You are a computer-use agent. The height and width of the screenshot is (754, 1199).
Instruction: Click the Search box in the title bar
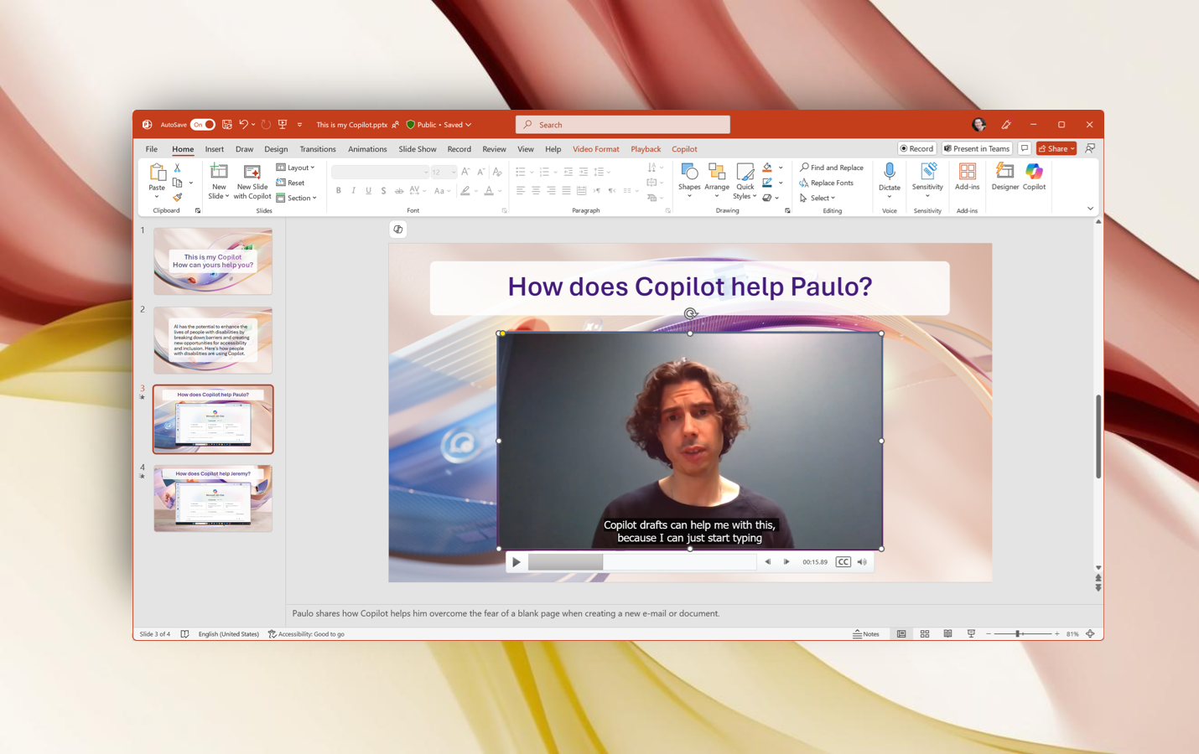[623, 125]
